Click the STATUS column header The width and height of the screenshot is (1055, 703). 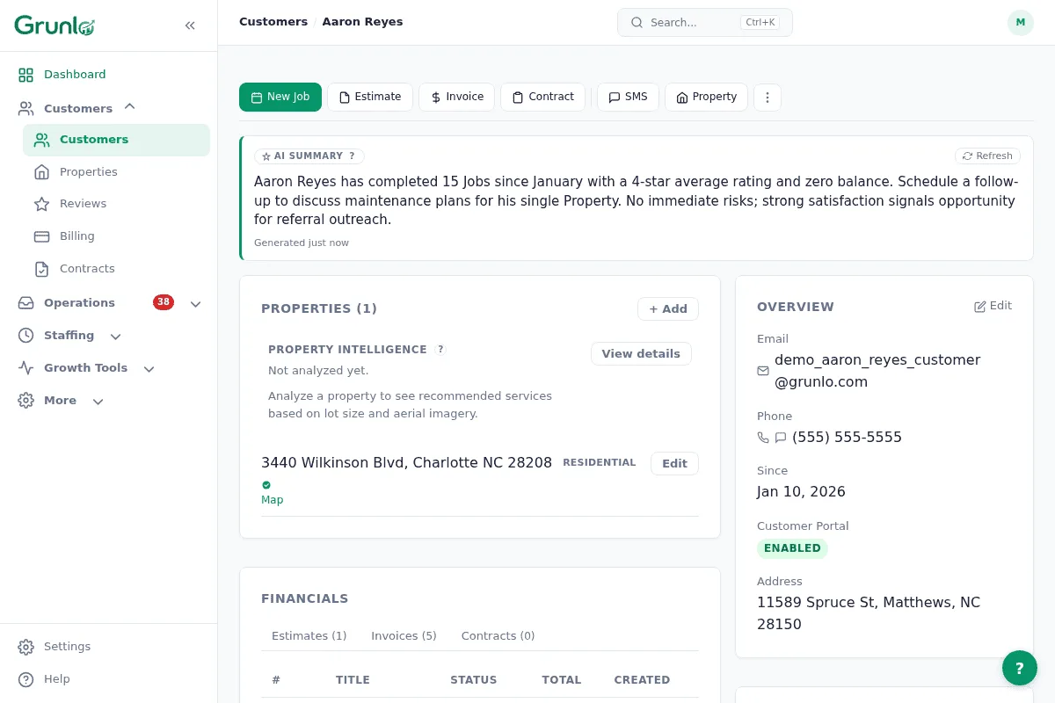pos(473,680)
